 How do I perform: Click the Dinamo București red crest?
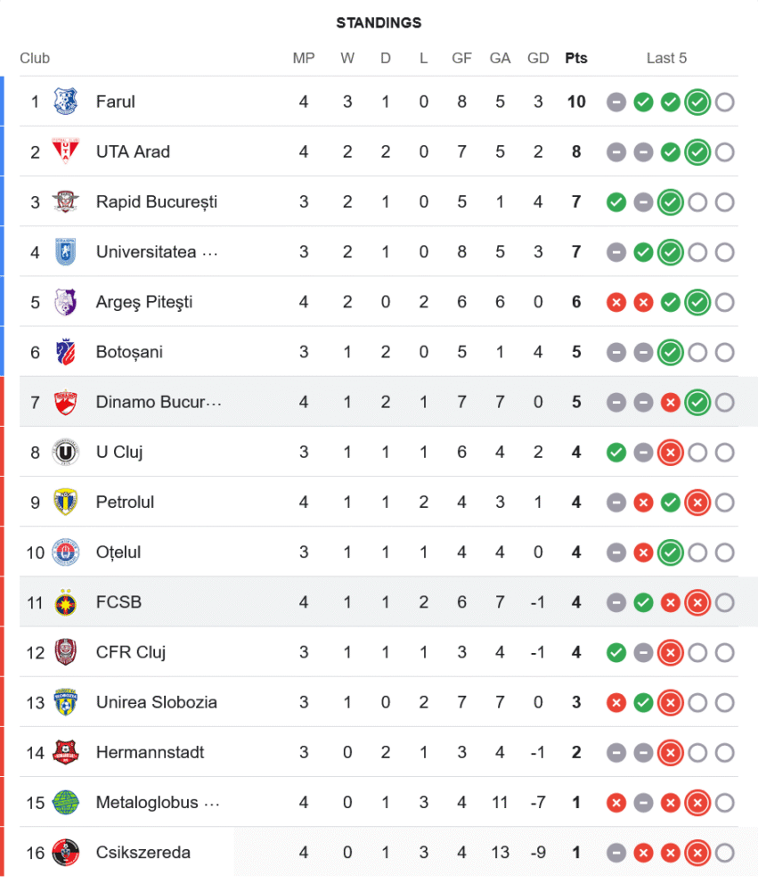coord(65,402)
